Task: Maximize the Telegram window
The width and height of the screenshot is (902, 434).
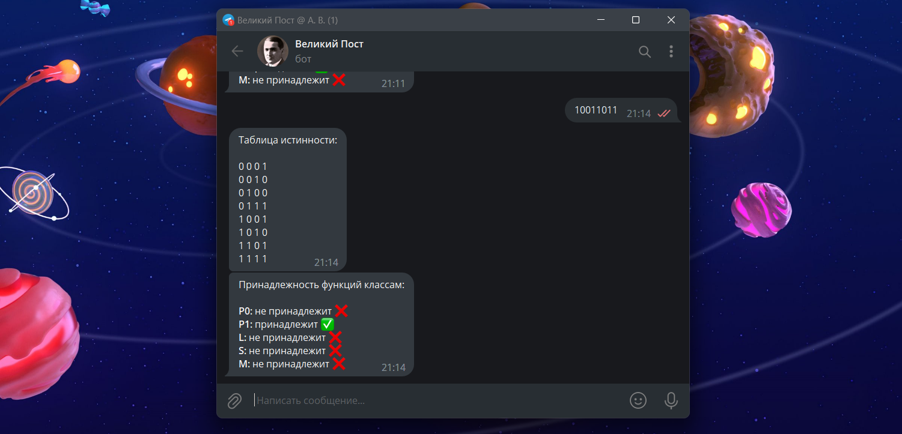Action: point(636,20)
